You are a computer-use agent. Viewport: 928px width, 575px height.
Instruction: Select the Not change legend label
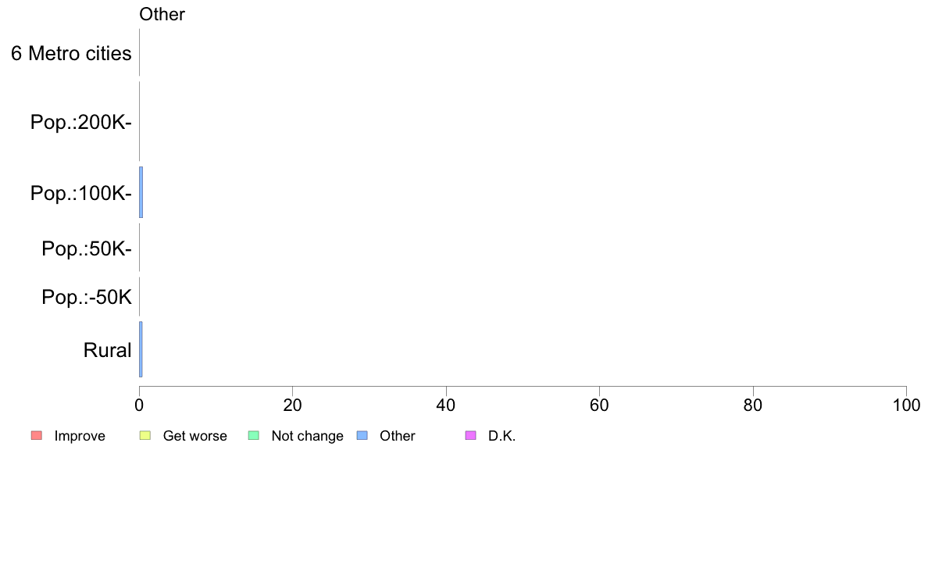(x=307, y=436)
